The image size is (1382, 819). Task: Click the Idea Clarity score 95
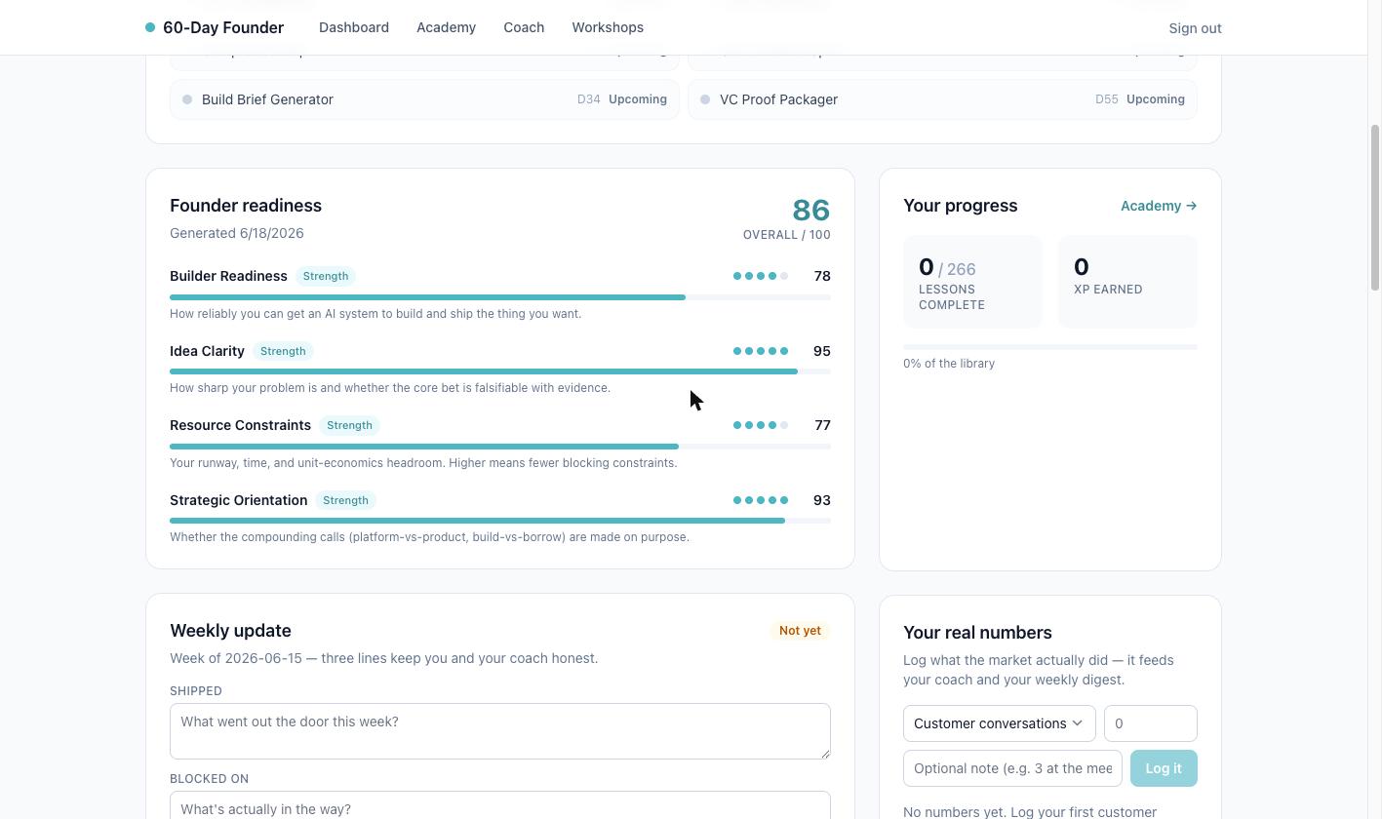(x=822, y=351)
